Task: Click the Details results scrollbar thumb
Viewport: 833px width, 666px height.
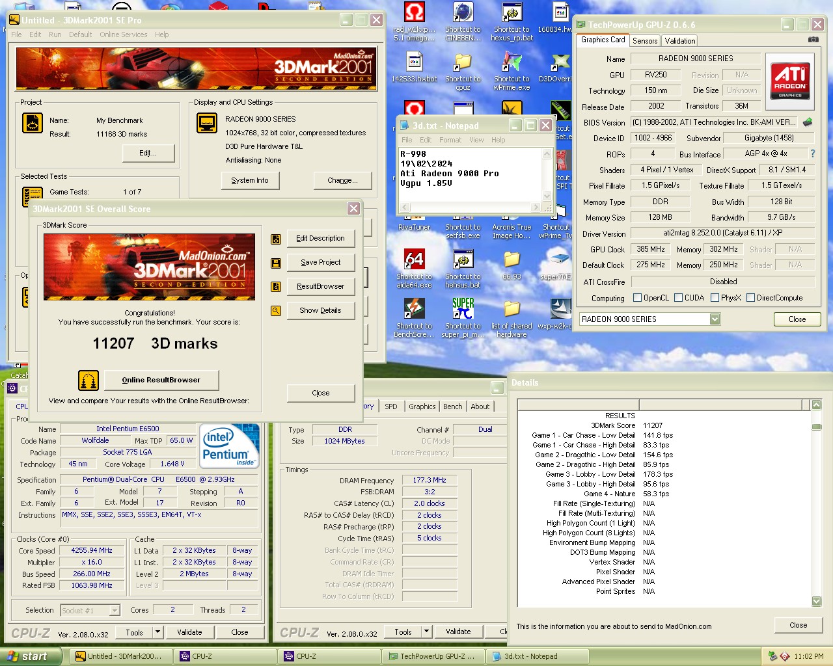Action: 816,427
